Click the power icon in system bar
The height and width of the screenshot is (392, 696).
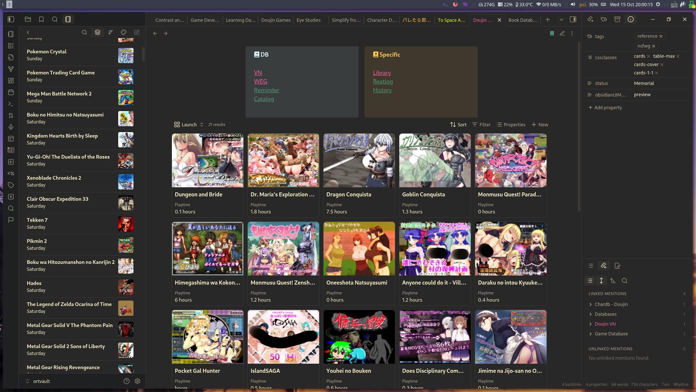658,5
